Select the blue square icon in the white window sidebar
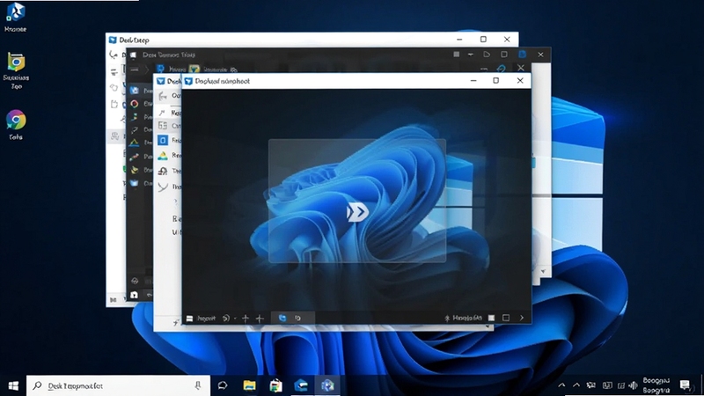The width and height of the screenshot is (704, 396). (163, 140)
